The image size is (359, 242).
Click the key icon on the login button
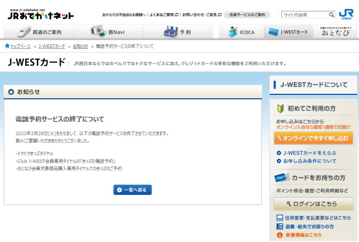[x=289, y=204]
